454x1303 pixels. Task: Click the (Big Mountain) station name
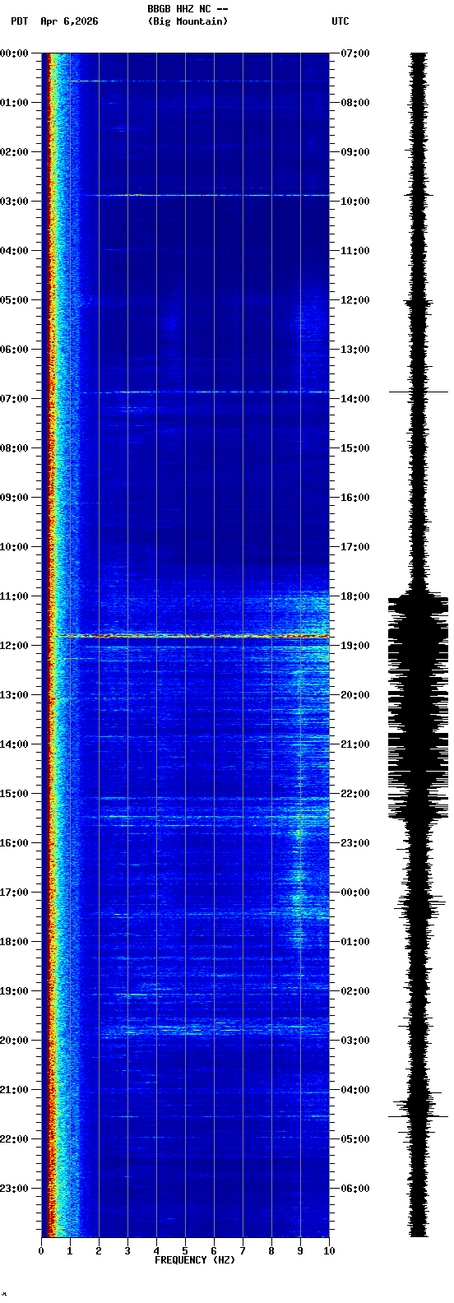coord(188,21)
